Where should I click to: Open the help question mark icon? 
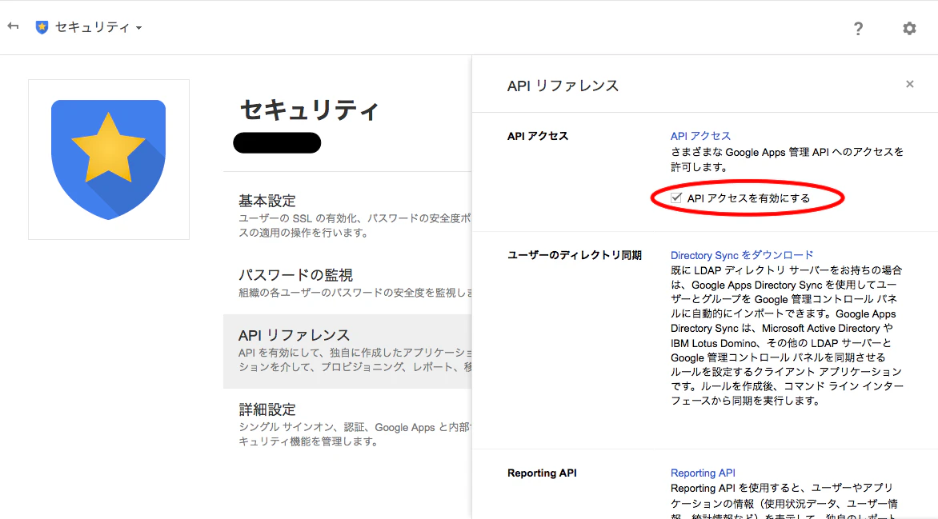point(858,28)
